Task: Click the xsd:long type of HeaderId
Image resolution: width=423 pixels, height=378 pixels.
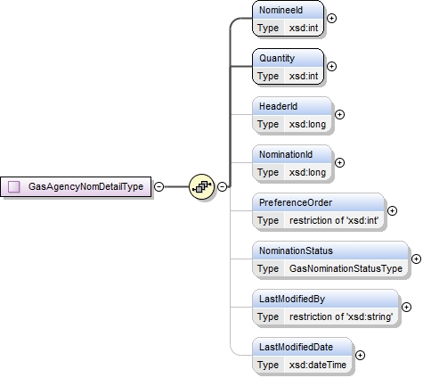Action: (307, 124)
